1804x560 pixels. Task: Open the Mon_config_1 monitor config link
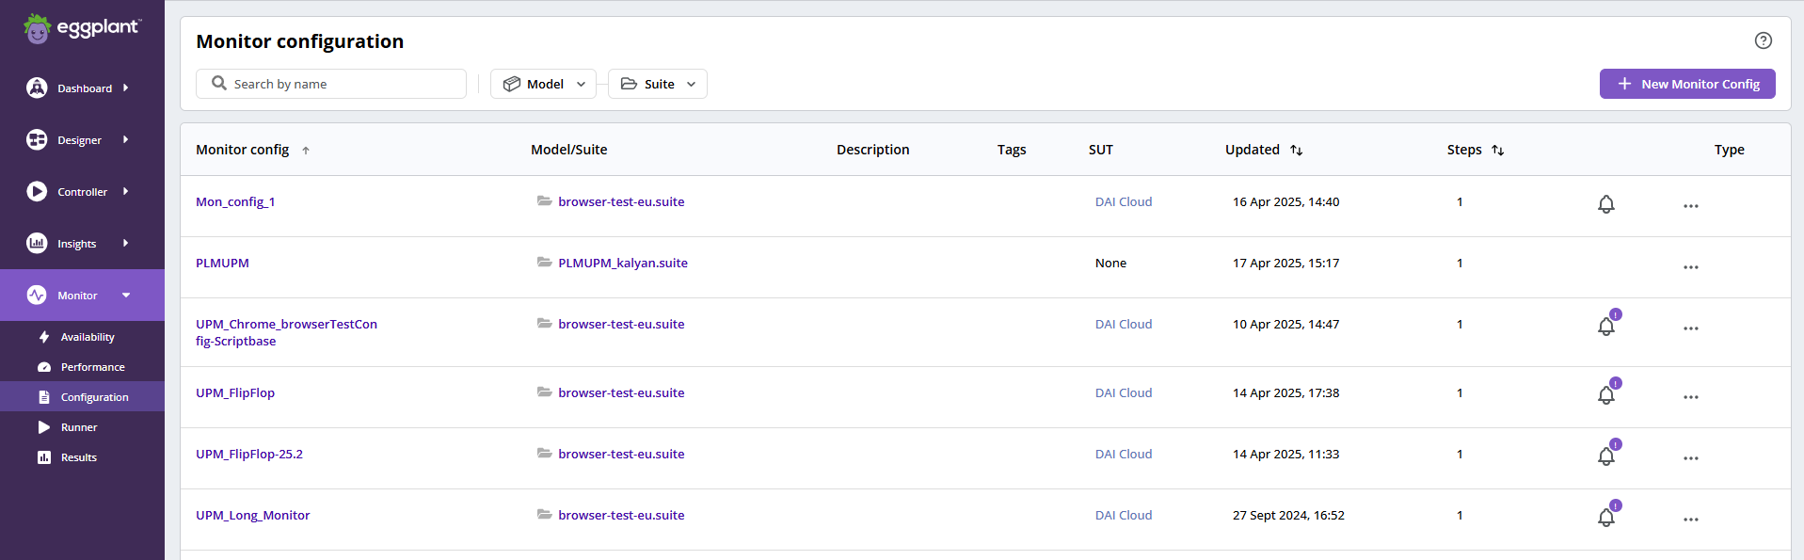[235, 201]
